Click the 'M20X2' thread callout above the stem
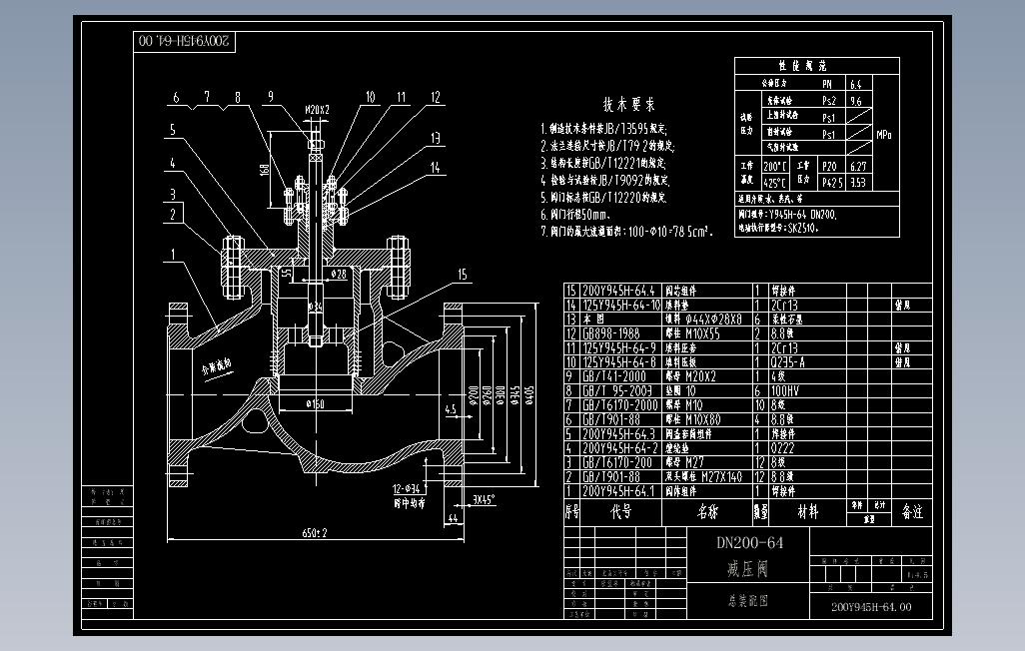This screenshot has width=1025, height=651. [x=317, y=110]
